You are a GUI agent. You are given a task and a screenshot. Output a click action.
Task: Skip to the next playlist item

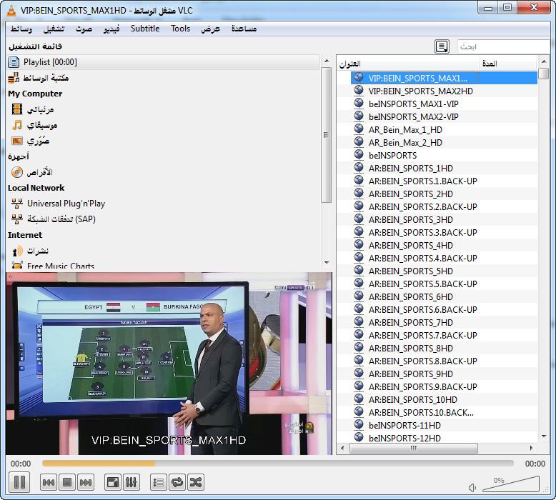point(86,482)
